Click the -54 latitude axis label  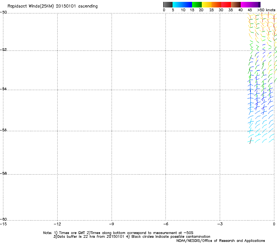pyautogui.click(x=3, y=89)
